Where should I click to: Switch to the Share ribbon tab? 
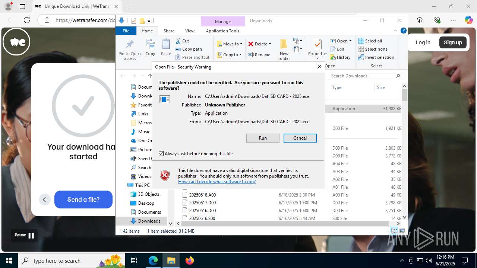pos(169,31)
